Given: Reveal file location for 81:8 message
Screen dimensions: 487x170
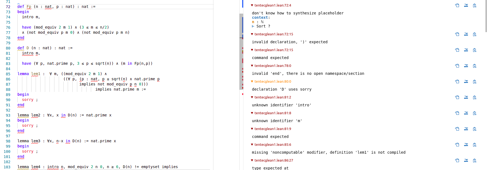Looking at the screenshot, I should [457, 113].
